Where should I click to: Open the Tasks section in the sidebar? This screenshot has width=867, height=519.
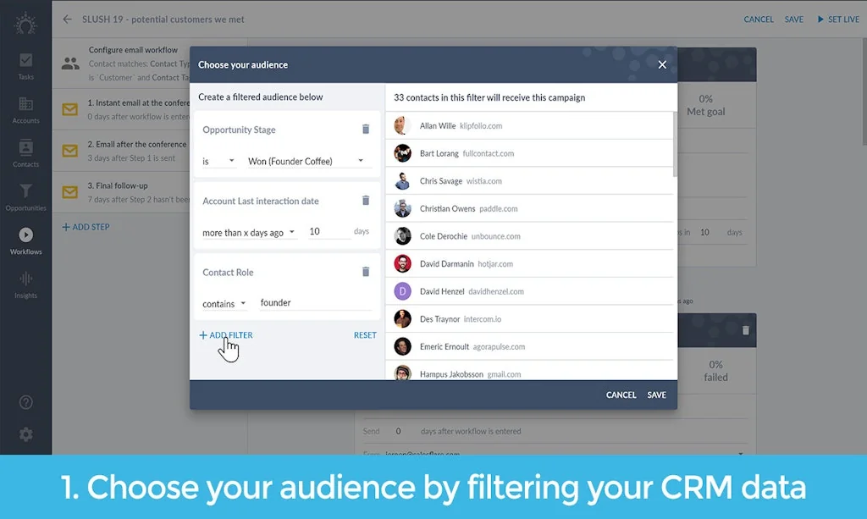(x=25, y=66)
